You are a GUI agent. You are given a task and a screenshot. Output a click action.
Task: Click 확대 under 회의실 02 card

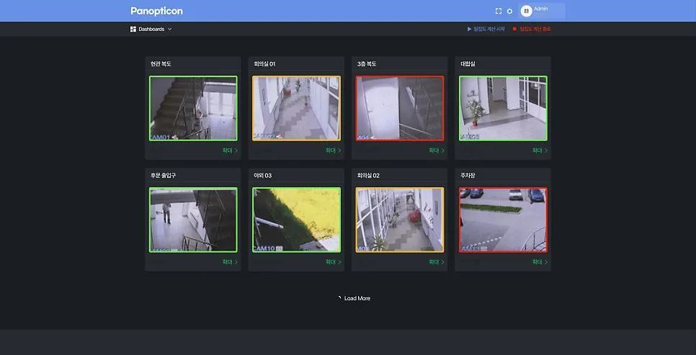click(x=437, y=262)
